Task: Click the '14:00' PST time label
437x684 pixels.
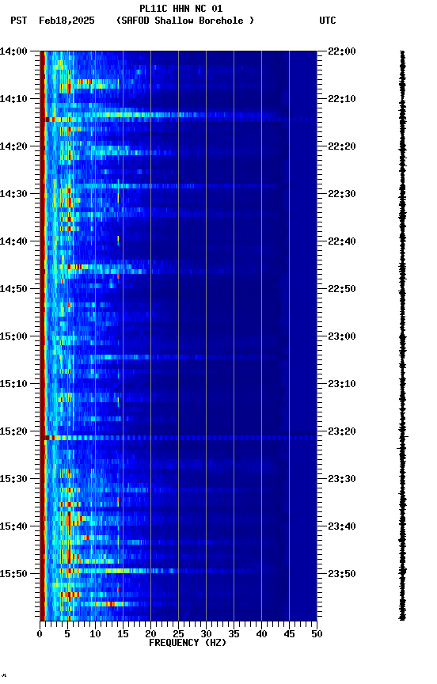Action: click(13, 51)
